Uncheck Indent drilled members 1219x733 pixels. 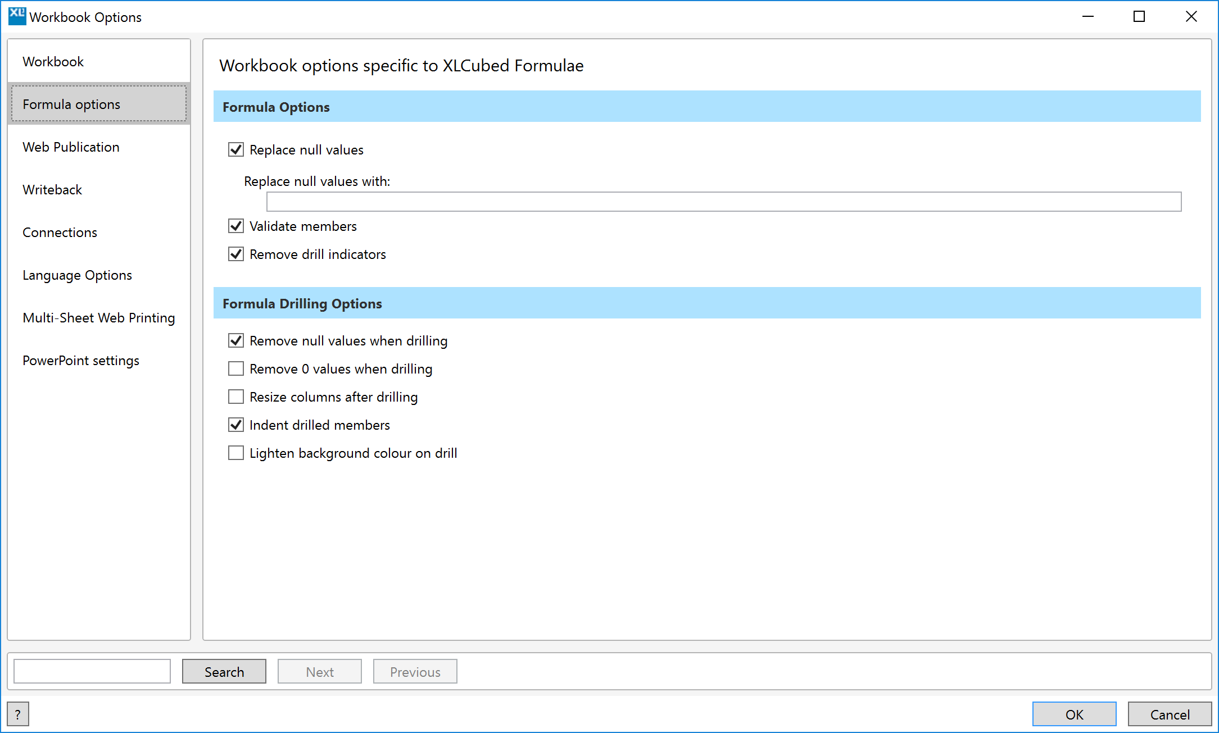236,425
